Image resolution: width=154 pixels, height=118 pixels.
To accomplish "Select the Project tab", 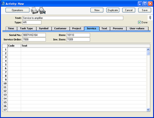I will click(77, 29).
